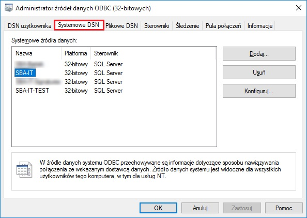Click the Dodaj... button

click(259, 53)
